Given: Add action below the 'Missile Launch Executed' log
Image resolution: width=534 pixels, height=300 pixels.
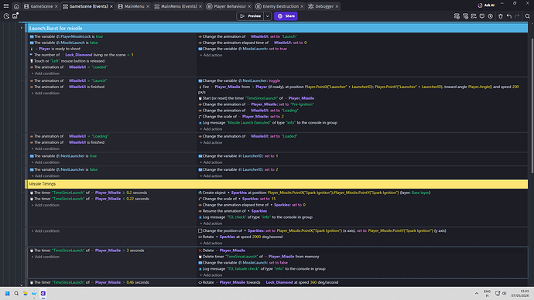Looking at the screenshot, I should pyautogui.click(x=212, y=129).
